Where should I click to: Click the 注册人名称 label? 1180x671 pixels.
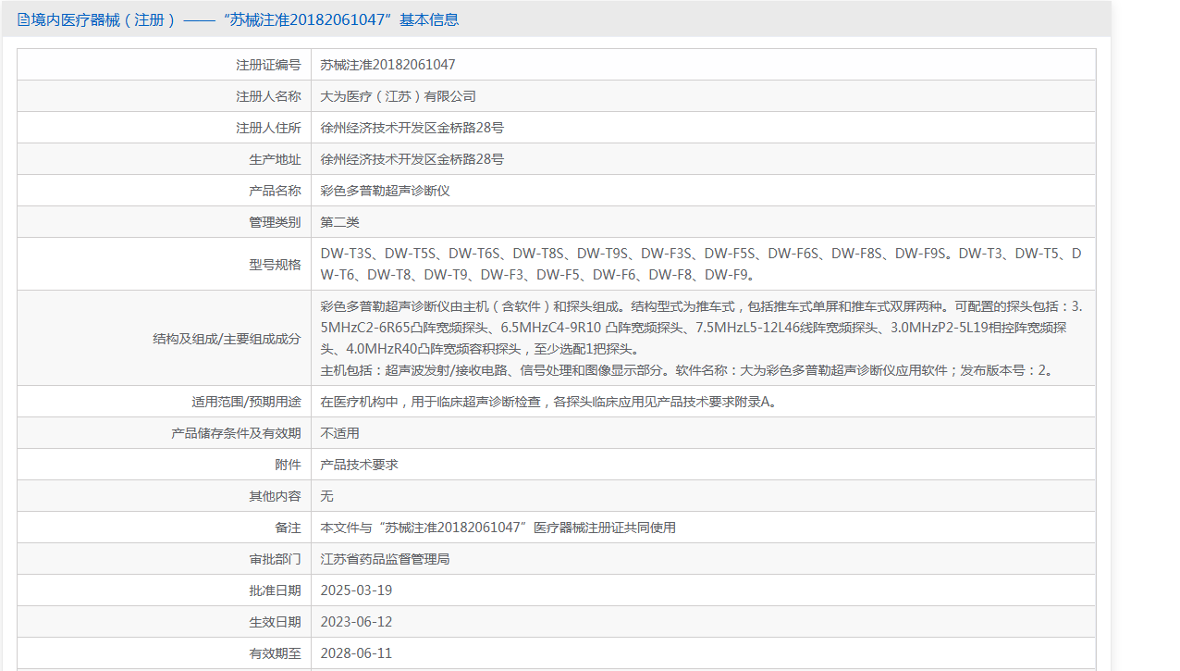coord(268,96)
